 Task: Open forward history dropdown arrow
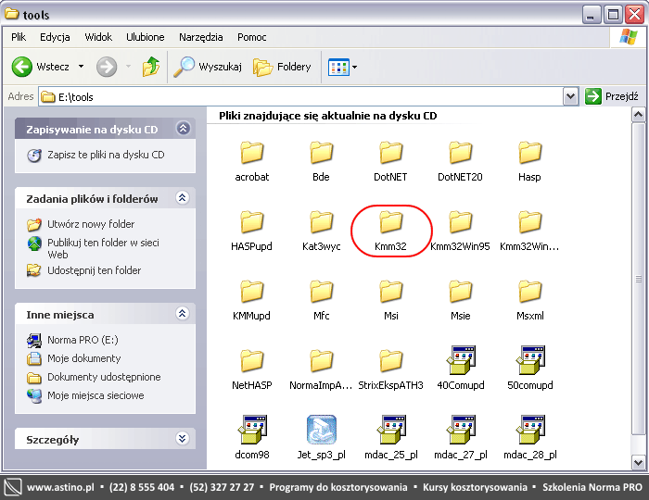tap(128, 67)
